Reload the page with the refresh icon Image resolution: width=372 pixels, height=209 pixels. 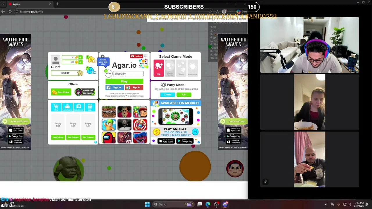pos(10,12)
